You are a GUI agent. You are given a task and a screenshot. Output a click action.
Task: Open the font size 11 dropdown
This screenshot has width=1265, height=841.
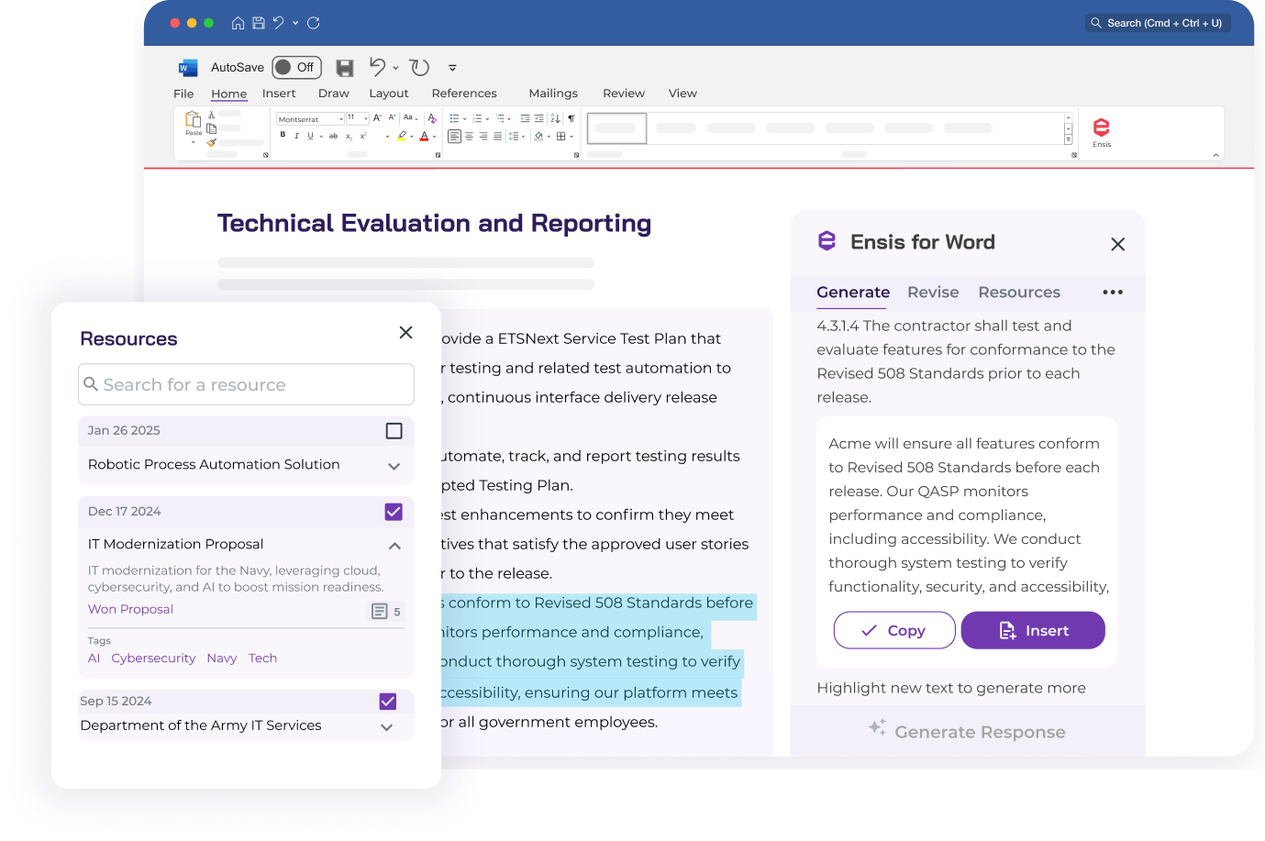366,118
